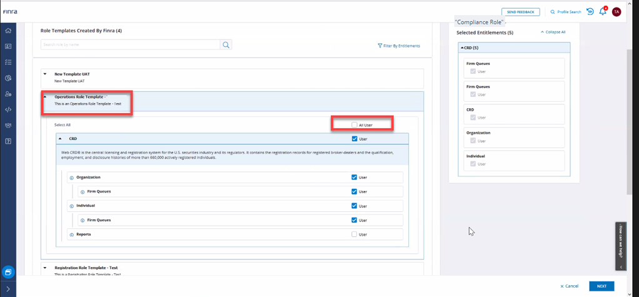Click the search magnifier button beside role search
The width and height of the screenshot is (639, 297).
point(226,45)
